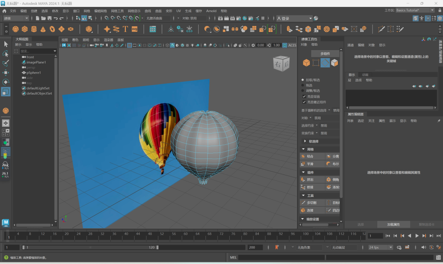Click the snap to grid magnet icon

click(x=106, y=18)
